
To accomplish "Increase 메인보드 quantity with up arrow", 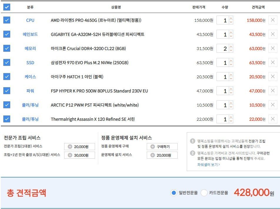I will coord(231,32).
